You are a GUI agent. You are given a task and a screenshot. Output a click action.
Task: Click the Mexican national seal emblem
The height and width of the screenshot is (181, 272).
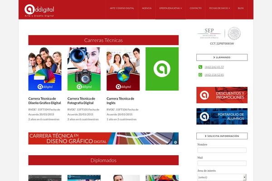point(234,33)
